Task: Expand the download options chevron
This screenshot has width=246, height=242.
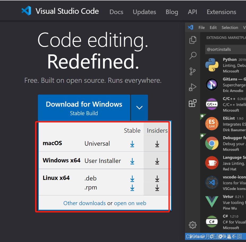Action: click(139, 107)
